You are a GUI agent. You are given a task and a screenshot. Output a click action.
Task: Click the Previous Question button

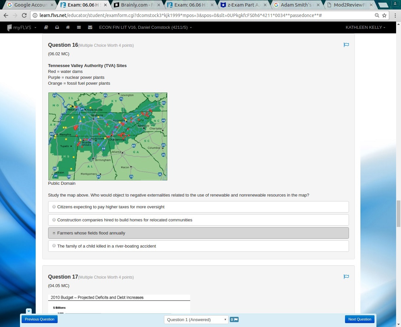click(x=40, y=319)
